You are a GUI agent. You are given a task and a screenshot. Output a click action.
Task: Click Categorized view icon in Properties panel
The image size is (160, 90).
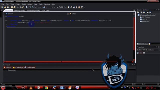138,53
